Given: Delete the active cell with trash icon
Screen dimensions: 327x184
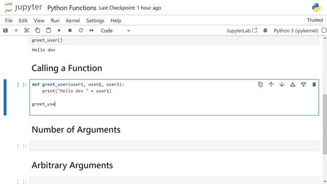Looking at the screenshot, I should pos(314,84).
